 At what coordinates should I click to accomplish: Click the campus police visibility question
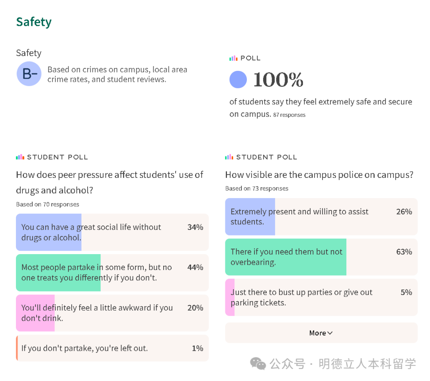[x=319, y=175]
